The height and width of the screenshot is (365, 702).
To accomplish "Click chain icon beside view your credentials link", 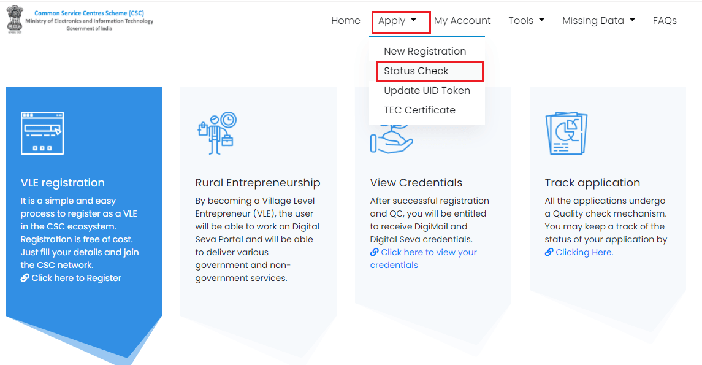I will pos(374,252).
